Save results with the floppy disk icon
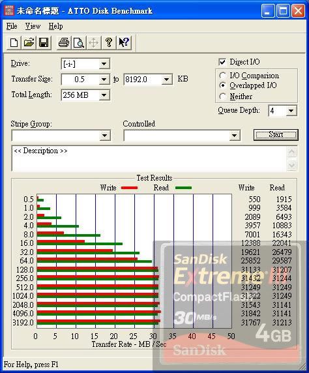Screen dimensions: 309x373 [x=44, y=43]
